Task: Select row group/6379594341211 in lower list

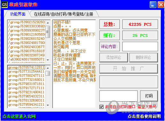Action: pos(26,105)
